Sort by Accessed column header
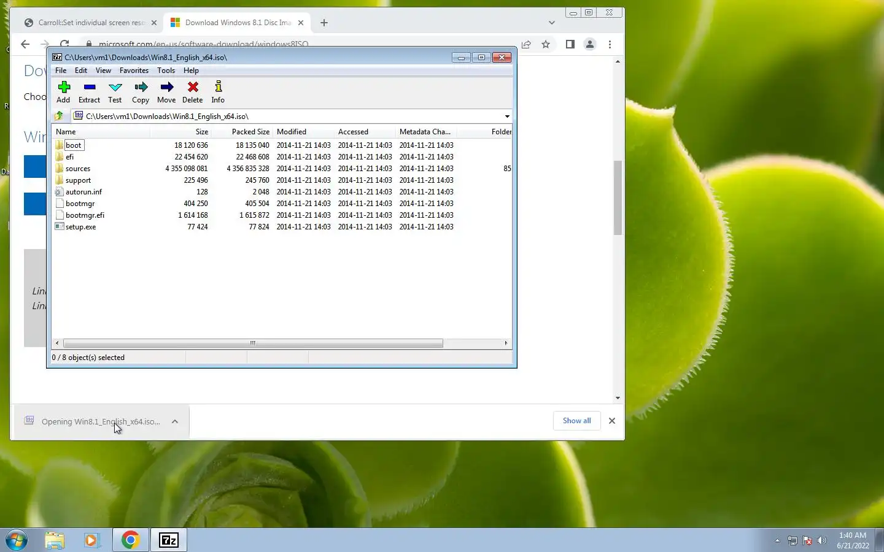The image size is (884, 552). pos(365,132)
